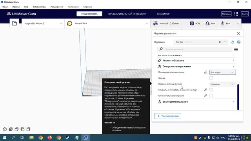
Task: Open File Explorer from the taskbar
Action: pyautogui.click(x=31, y=137)
